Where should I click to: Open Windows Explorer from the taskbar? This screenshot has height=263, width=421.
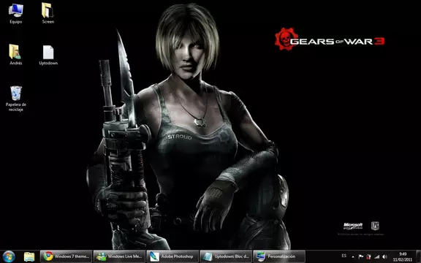point(29,257)
